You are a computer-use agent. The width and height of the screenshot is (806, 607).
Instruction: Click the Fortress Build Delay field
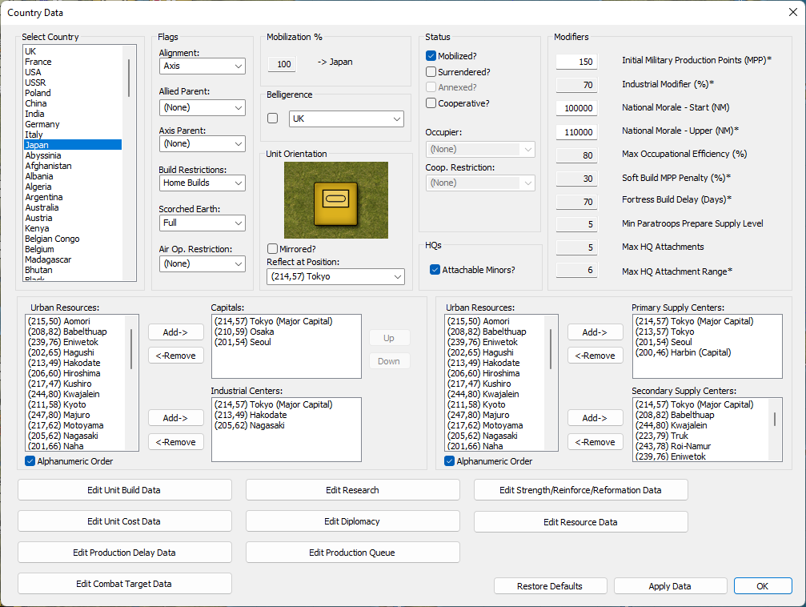pos(577,202)
